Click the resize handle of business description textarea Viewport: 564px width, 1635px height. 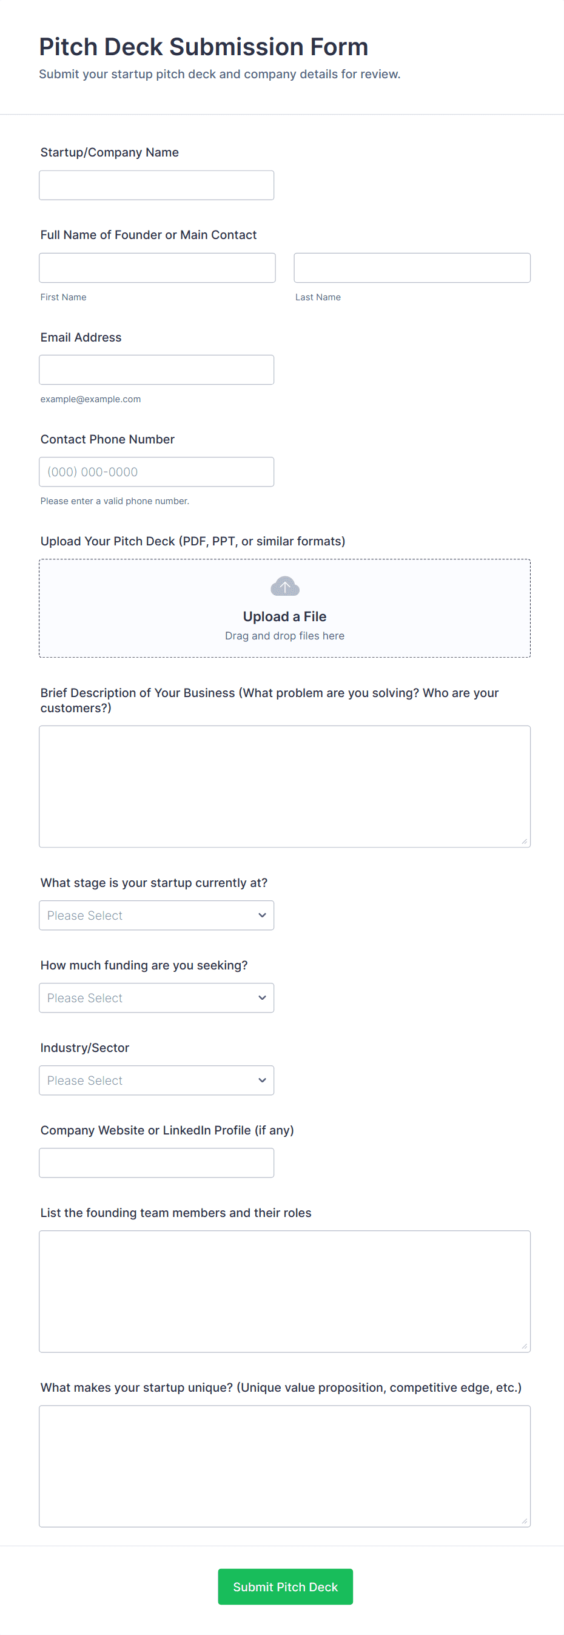(524, 841)
